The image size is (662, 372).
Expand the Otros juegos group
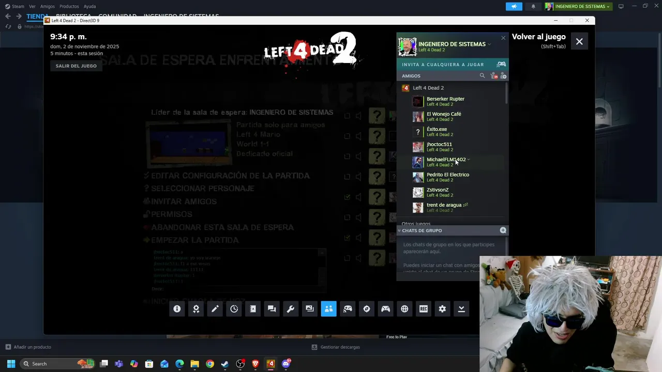point(416,224)
